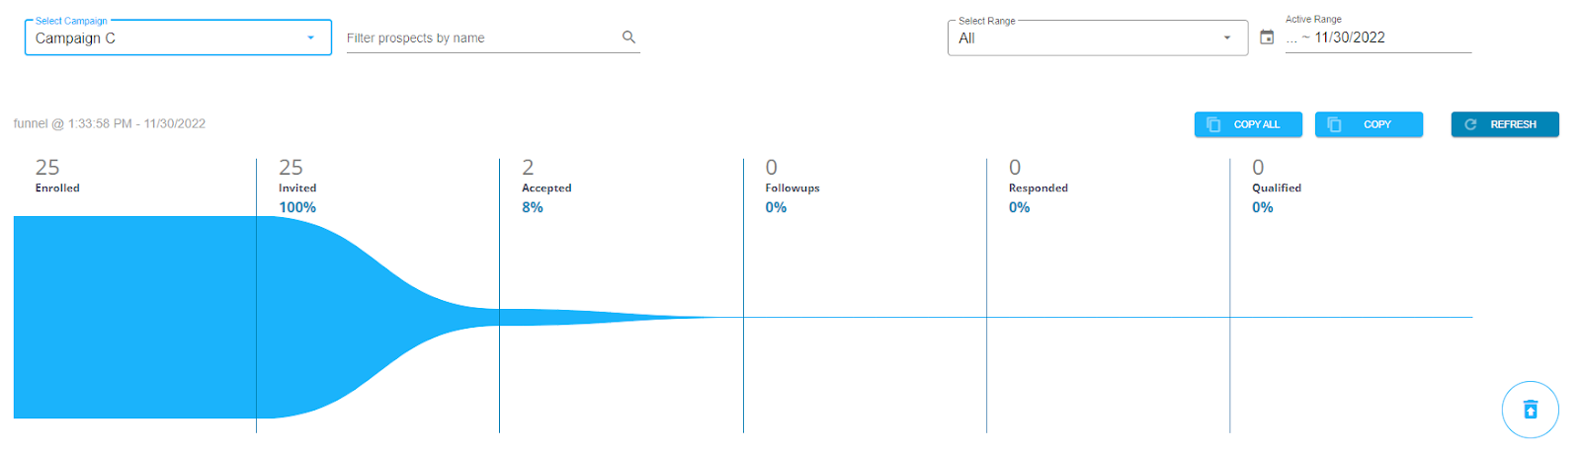Open the calendar date picker icon
This screenshot has width=1581, height=452.
tap(1267, 38)
